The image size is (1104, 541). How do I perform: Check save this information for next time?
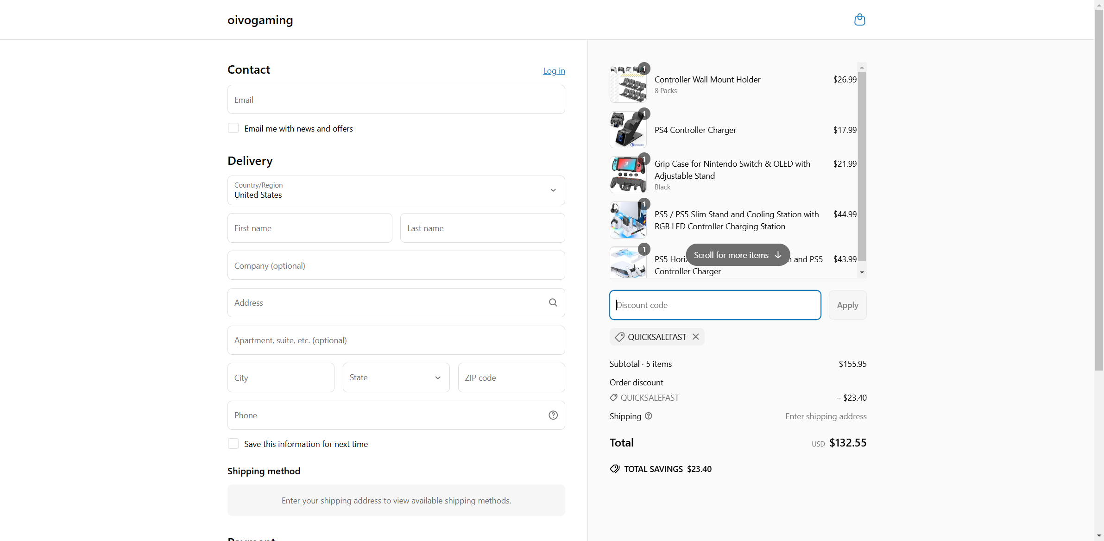point(233,443)
